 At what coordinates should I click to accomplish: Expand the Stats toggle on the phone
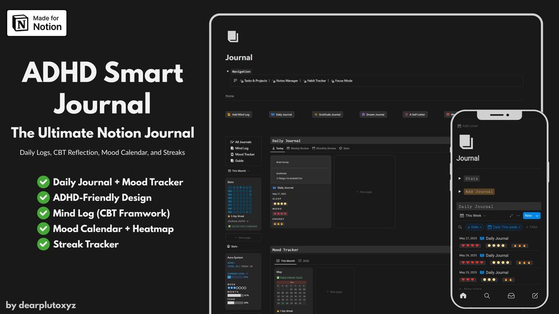pos(459,178)
